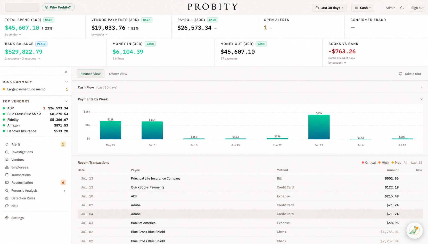Click the Employees people icon
This screenshot has width=428, height=244.
click(x=7, y=167)
